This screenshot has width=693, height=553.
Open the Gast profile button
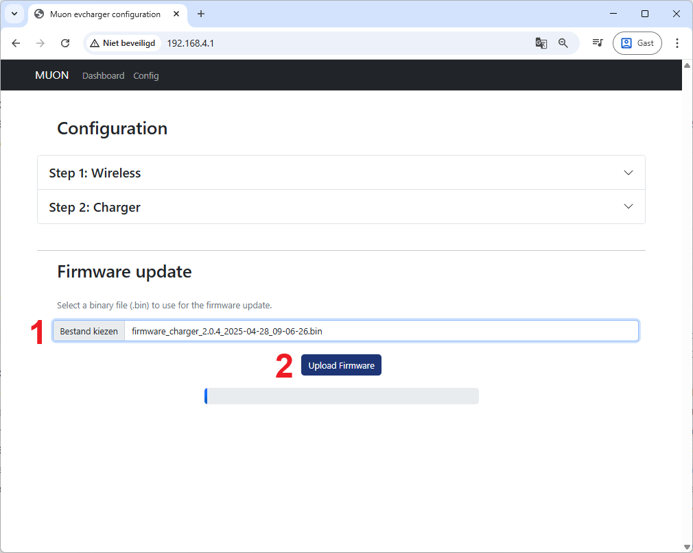tap(637, 43)
